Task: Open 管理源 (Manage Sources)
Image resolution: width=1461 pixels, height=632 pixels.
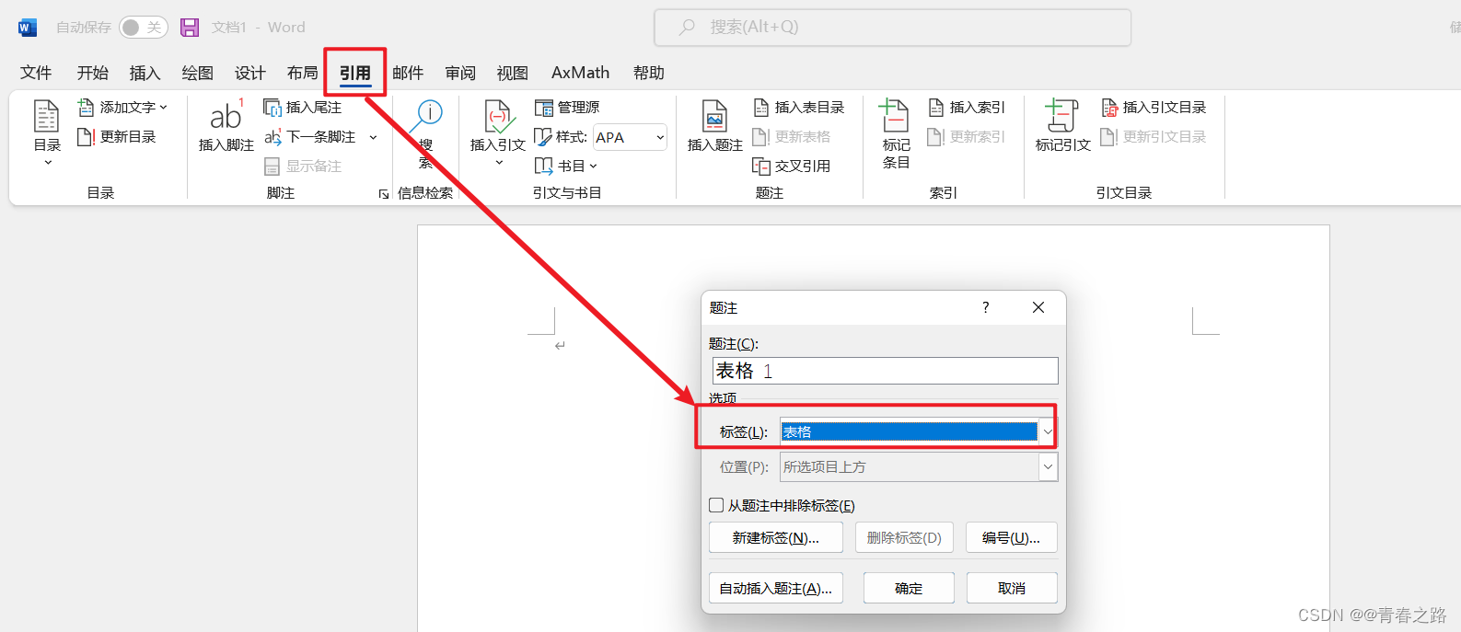Action: pyautogui.click(x=567, y=108)
